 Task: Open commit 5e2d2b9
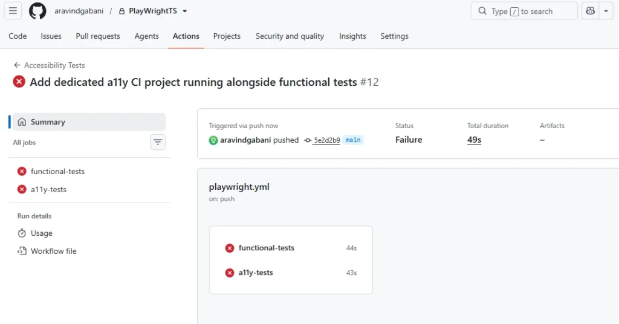pos(327,140)
